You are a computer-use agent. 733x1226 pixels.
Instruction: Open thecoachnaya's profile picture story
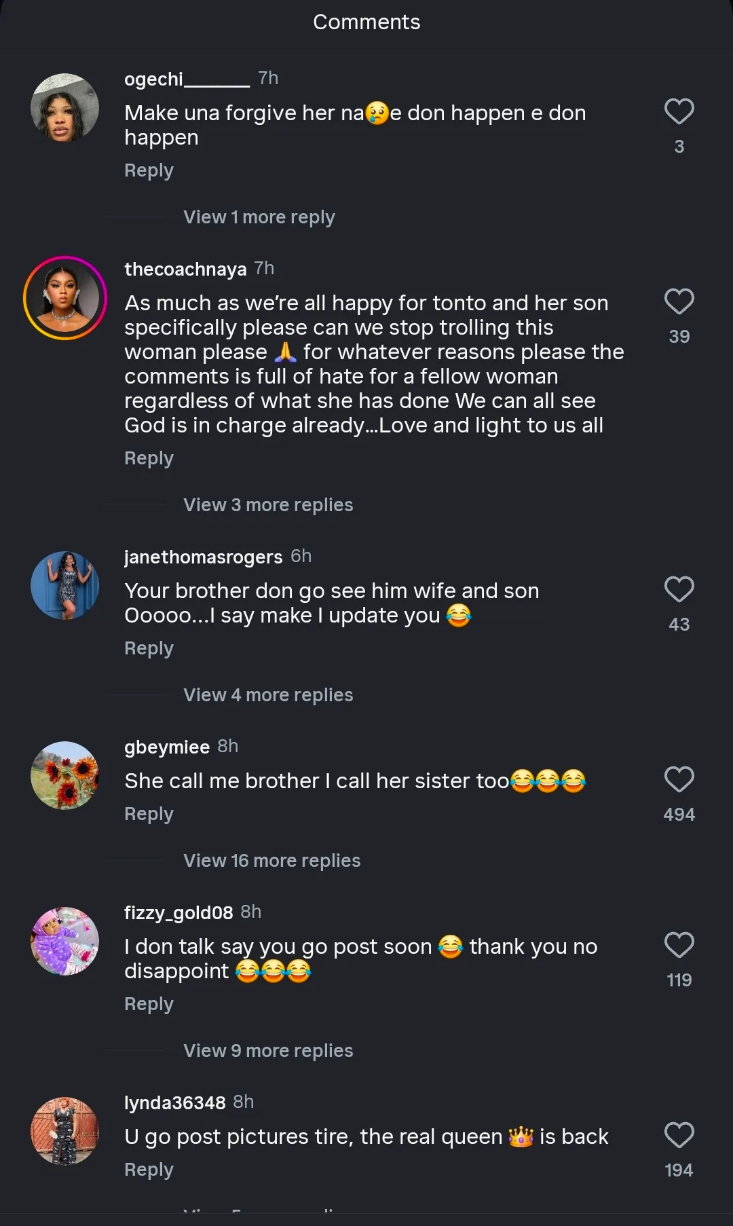tap(65, 298)
